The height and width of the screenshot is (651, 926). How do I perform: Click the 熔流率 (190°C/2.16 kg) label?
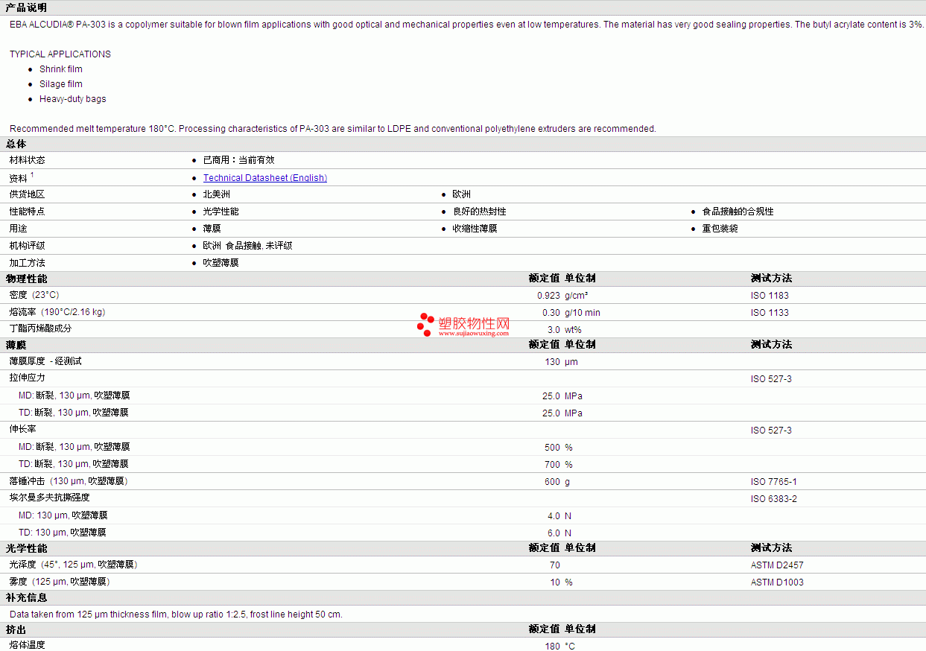click(57, 312)
